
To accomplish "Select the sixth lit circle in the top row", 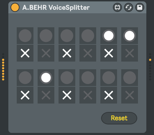I will coord(130,36).
